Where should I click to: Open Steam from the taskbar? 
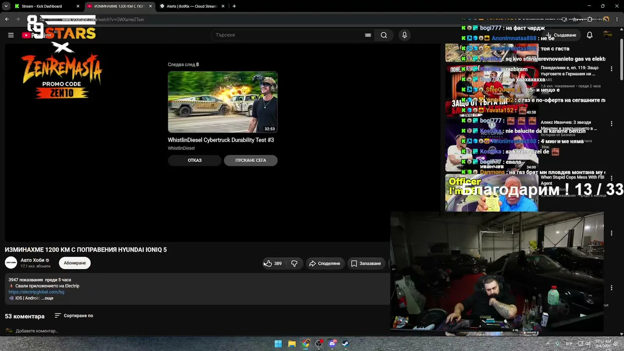(x=346, y=344)
